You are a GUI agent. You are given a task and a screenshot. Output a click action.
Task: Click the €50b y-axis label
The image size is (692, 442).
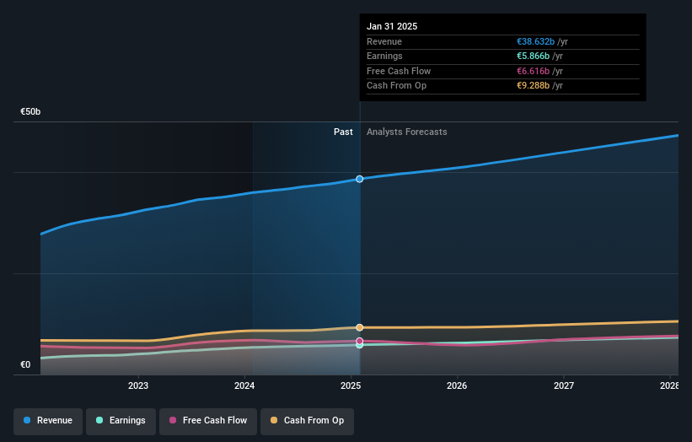[x=30, y=111]
